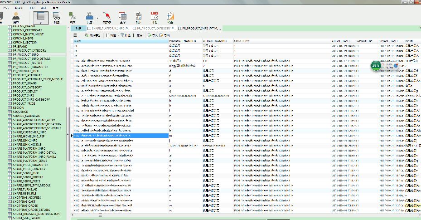Open the Report toolbar icon
This screenshot has width=421, height=220.
point(138,17)
